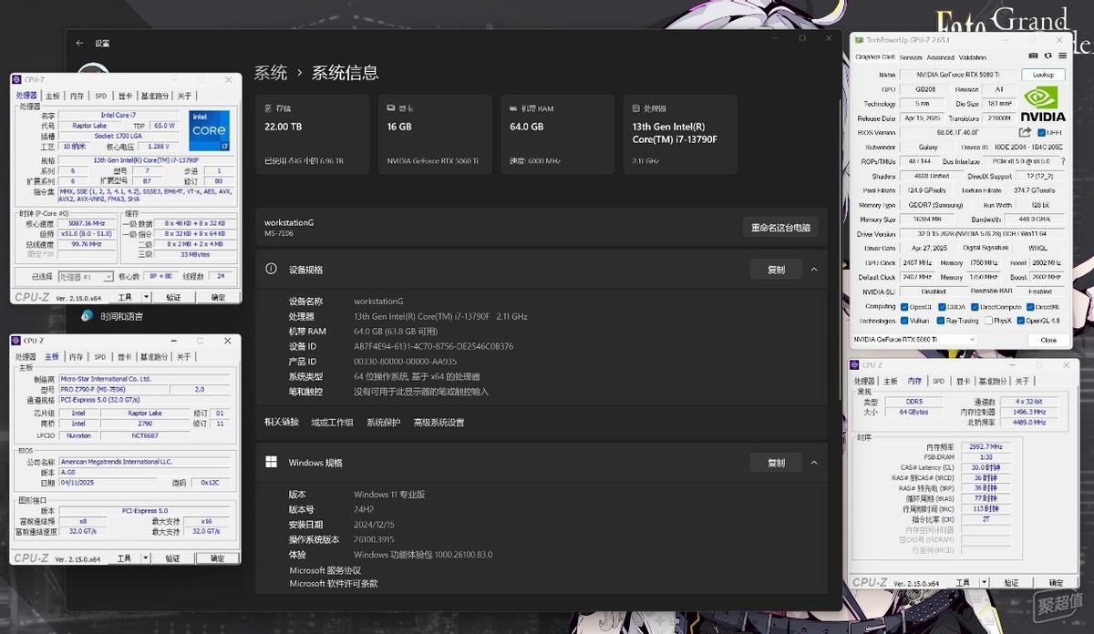Click title icon of CPU-Z 内存 window

(856, 364)
